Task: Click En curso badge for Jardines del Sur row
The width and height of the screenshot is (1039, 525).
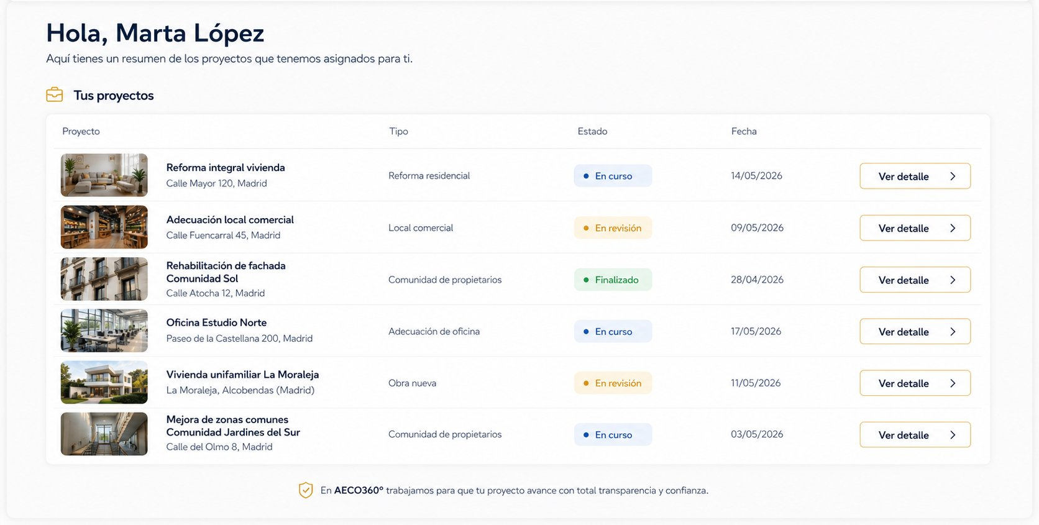Action: (613, 435)
